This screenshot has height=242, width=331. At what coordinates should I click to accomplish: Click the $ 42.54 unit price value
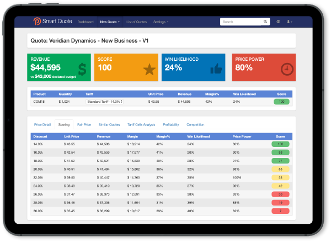coord(70,152)
